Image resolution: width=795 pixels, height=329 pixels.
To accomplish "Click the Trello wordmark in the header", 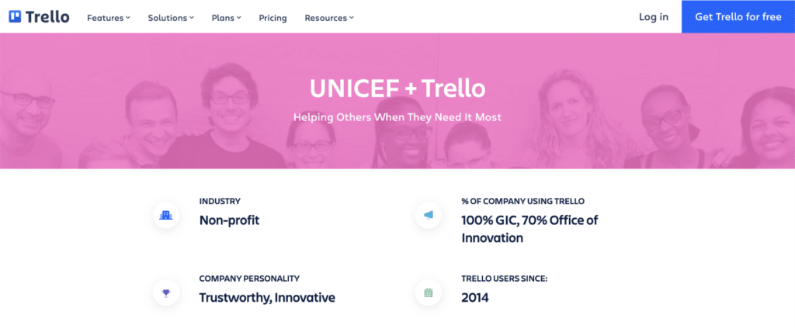I will [x=48, y=17].
